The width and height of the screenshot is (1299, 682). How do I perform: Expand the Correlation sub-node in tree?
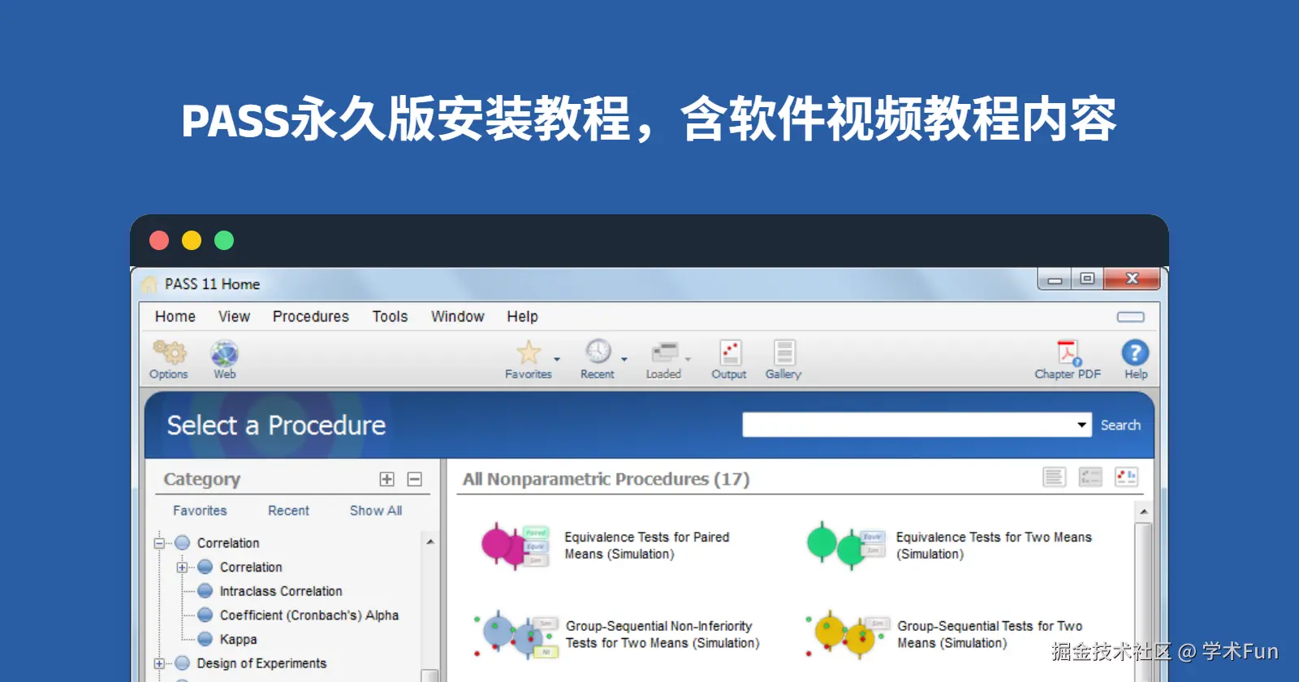183,568
